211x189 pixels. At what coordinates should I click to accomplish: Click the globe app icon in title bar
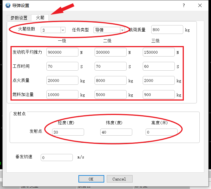(x=8, y=5)
